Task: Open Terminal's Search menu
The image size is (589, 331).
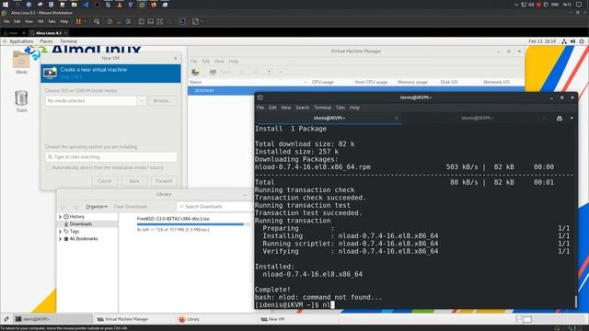Action: pyautogui.click(x=302, y=108)
